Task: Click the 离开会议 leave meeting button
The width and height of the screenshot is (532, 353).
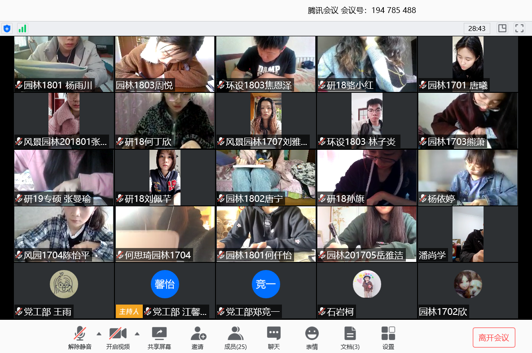Action: pos(494,338)
